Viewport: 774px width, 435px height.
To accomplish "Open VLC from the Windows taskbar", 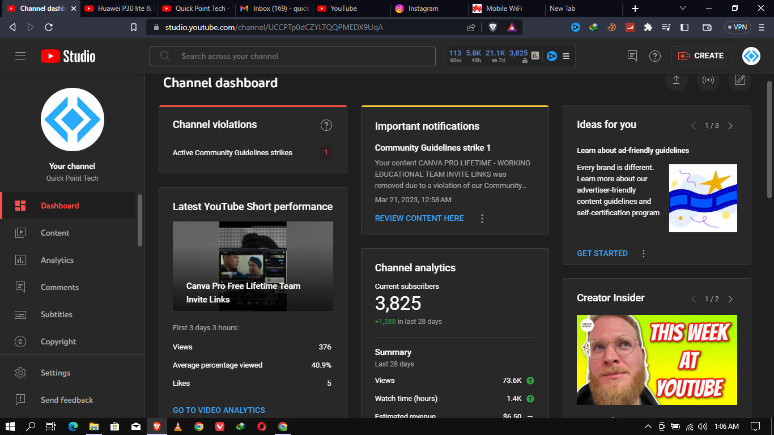I will (x=178, y=427).
